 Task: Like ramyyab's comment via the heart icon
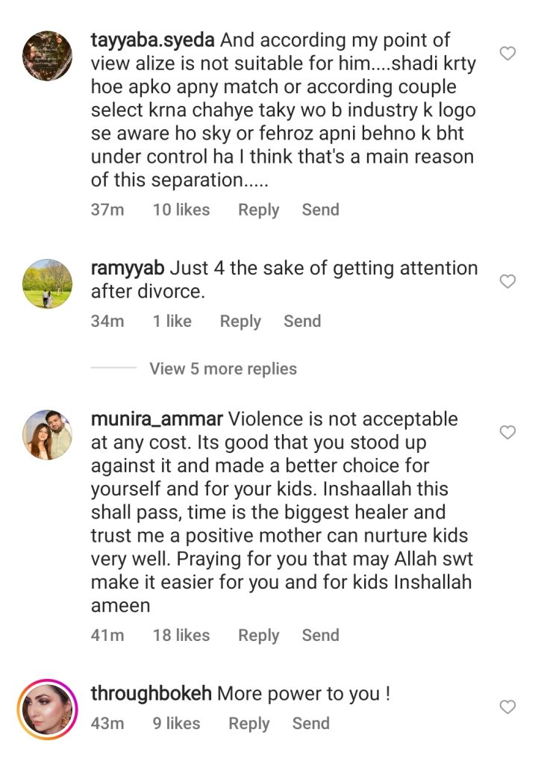tap(508, 282)
